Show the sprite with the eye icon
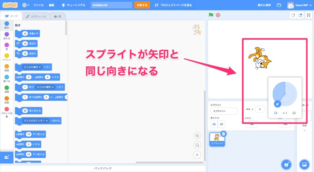 pyautogui.click(x=214, y=124)
